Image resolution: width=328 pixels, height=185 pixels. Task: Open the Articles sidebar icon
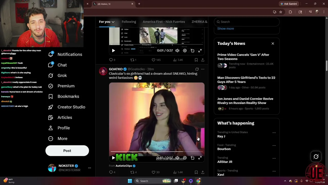click(51, 117)
